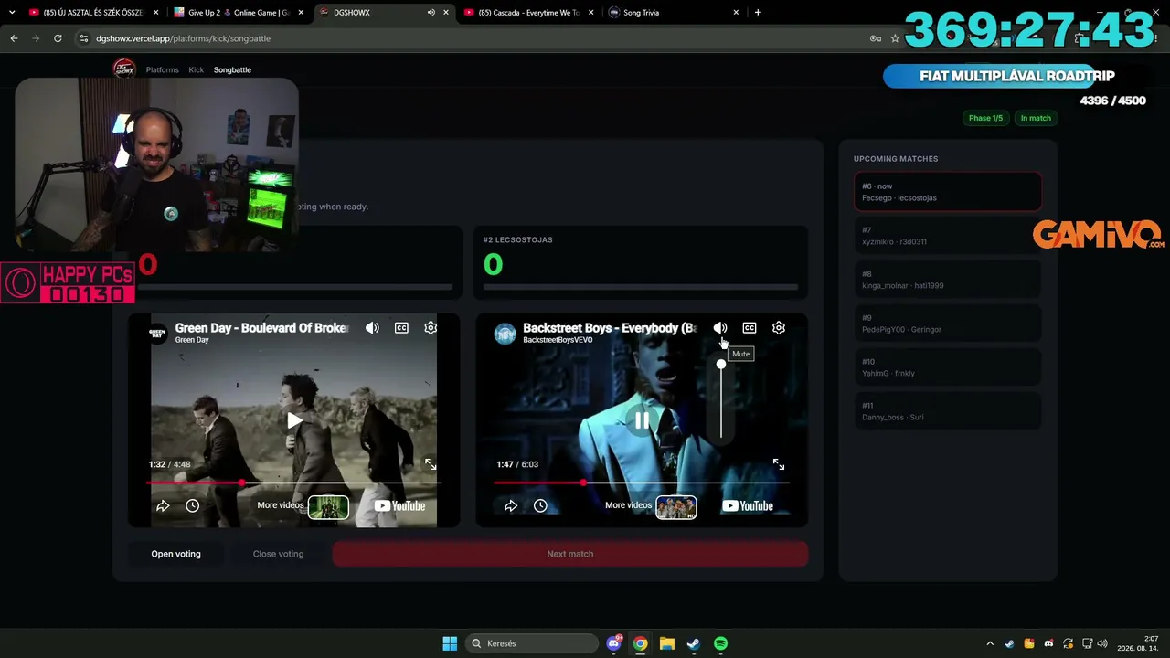This screenshot has width=1170, height=658.
Task: Click the Next match button
Action: pyautogui.click(x=570, y=554)
